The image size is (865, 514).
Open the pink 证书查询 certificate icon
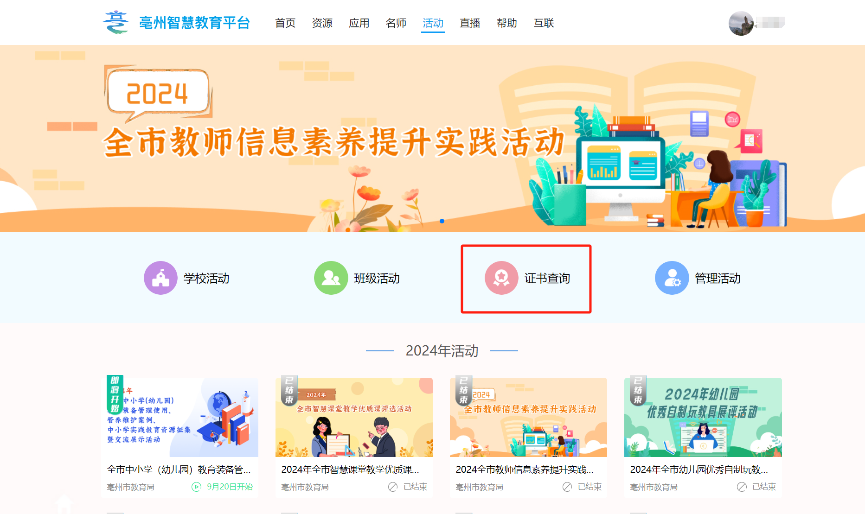[x=501, y=278]
